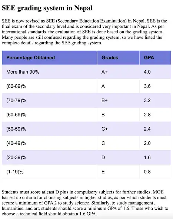The image size is (173, 219).
Task: Click the 'Grades' column header
Action: (x=118, y=58)
